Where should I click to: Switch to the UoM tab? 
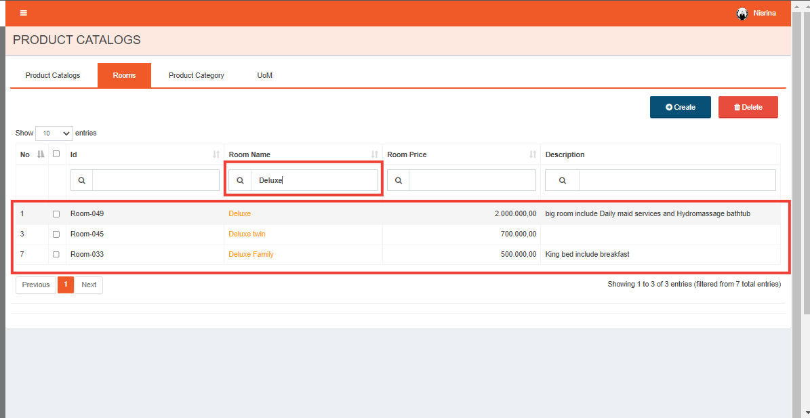coord(264,75)
